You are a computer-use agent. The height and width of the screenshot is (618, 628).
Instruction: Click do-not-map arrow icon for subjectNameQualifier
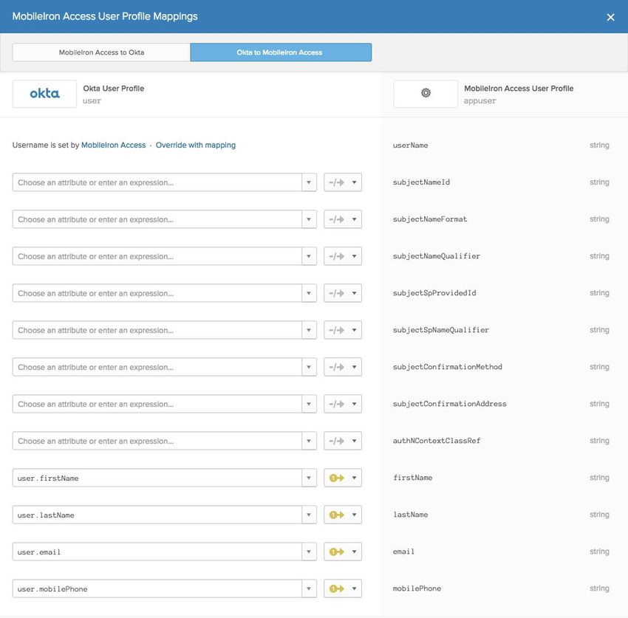pos(336,256)
